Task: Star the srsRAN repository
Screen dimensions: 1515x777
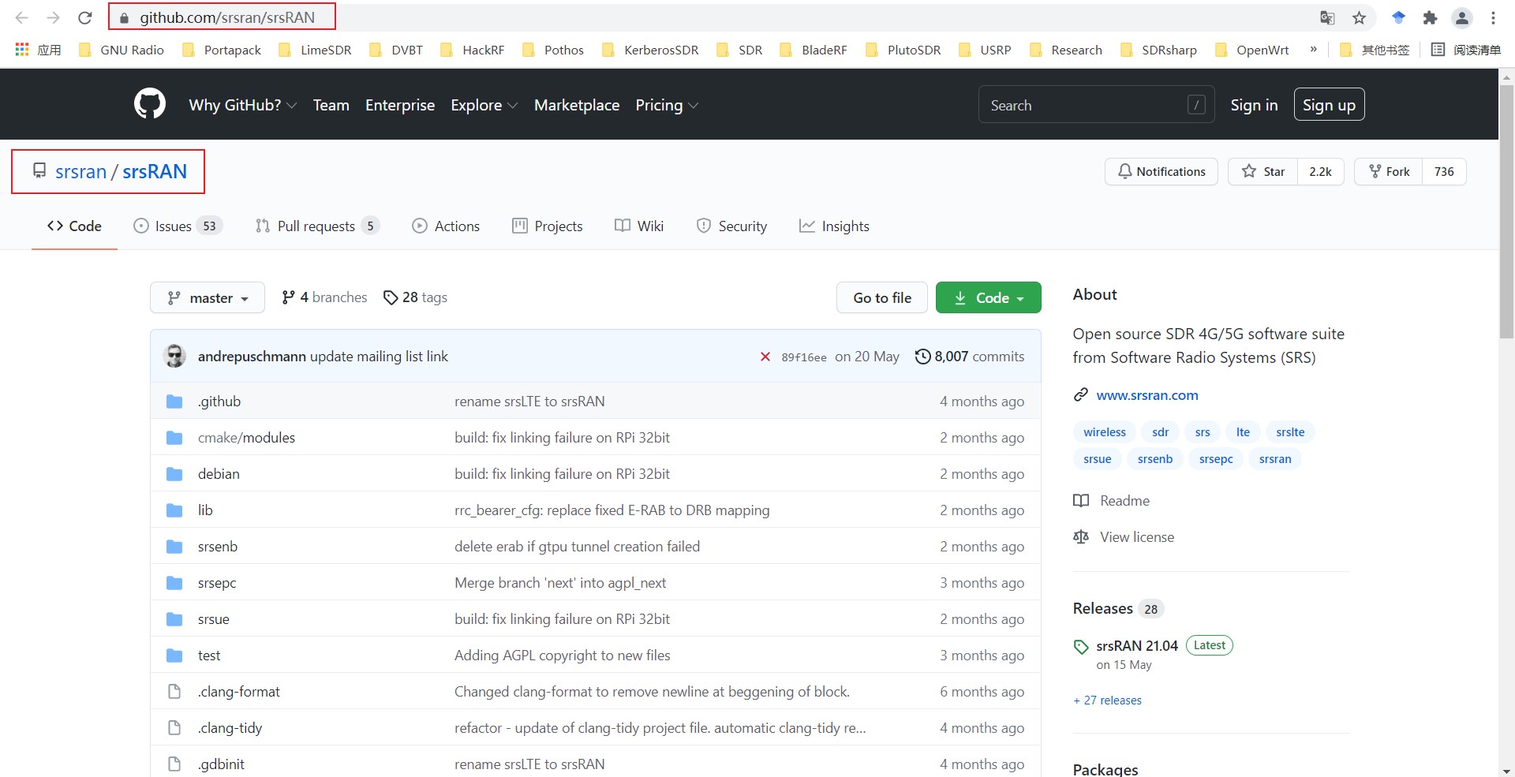Action: 1262,171
